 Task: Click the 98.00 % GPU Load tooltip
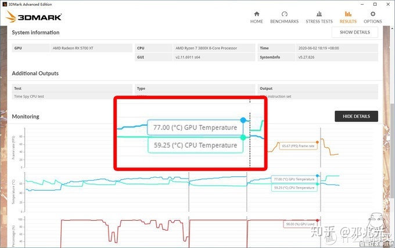pos(300,224)
